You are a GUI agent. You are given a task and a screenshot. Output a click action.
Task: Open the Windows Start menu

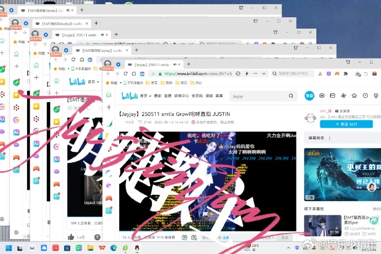click(8, 248)
